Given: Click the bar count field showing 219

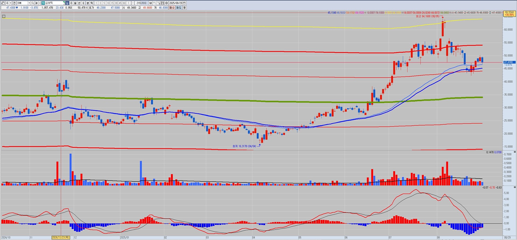Looking at the screenshot, I should tap(138, 3).
